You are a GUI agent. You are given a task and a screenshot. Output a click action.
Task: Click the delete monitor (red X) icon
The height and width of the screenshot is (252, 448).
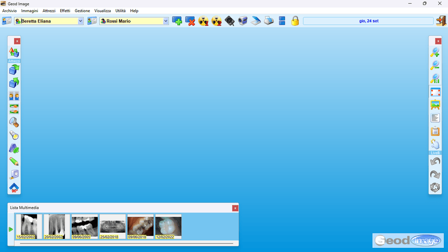pyautogui.click(x=190, y=21)
